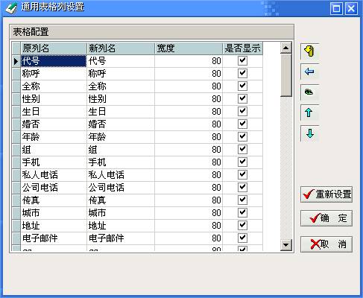
Task: Click the scrollbar up arrow
Action: pyautogui.click(x=285, y=48)
